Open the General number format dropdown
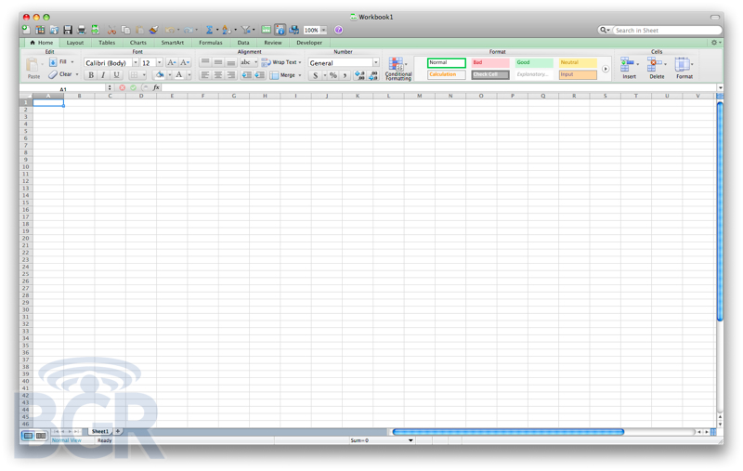Image resolution: width=743 pixels, height=471 pixels. click(375, 63)
